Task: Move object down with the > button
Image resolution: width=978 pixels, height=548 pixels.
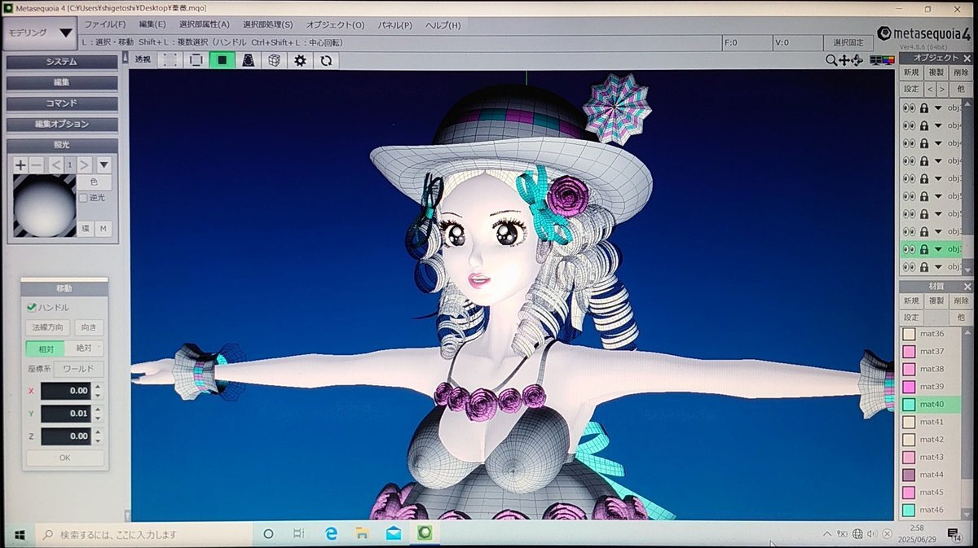Action: 942,89
